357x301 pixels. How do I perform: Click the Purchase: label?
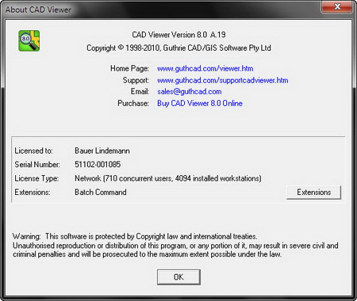[x=133, y=103]
